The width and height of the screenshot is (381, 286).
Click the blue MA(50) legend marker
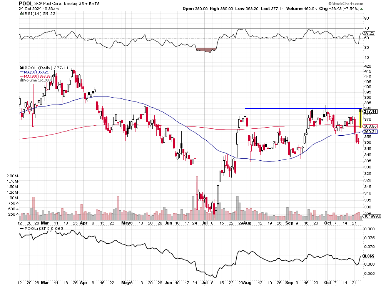pyautogui.click(x=21, y=72)
